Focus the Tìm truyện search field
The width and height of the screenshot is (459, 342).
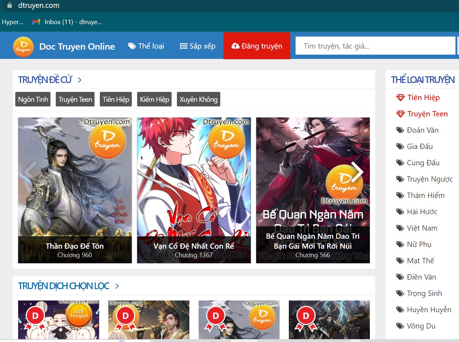(375, 46)
